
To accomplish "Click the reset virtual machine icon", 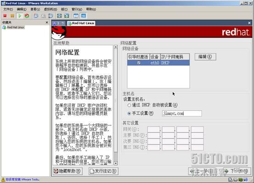I will 27,16.
